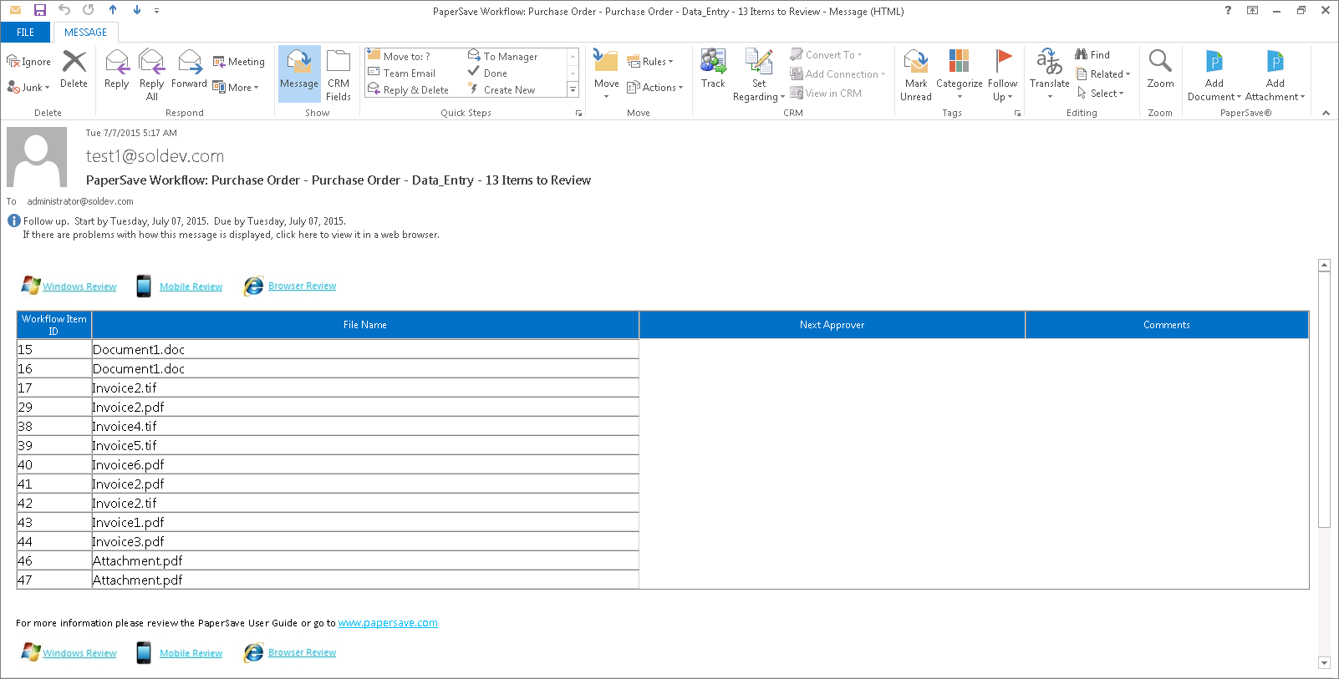Click Mark Unread icon

click(x=916, y=61)
